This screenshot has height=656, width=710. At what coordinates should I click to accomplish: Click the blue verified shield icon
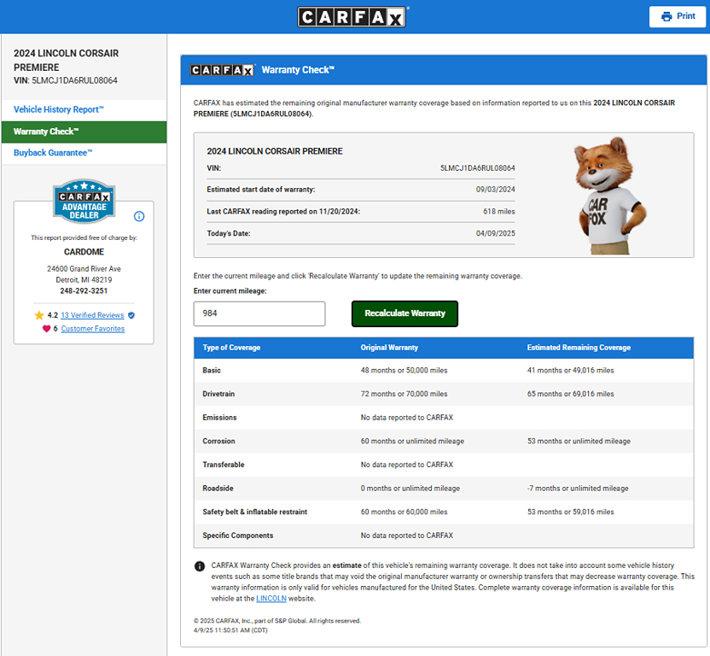[x=131, y=315]
